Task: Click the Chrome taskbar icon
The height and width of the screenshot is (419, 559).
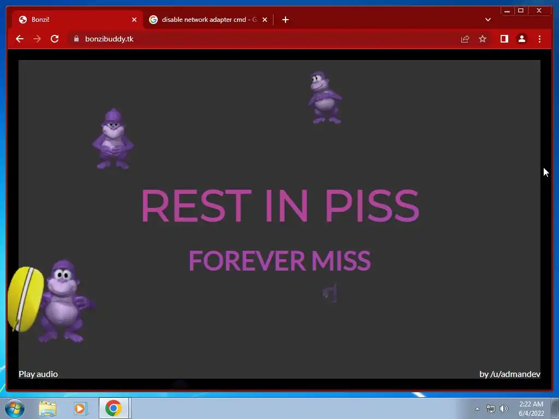Action: (114, 408)
